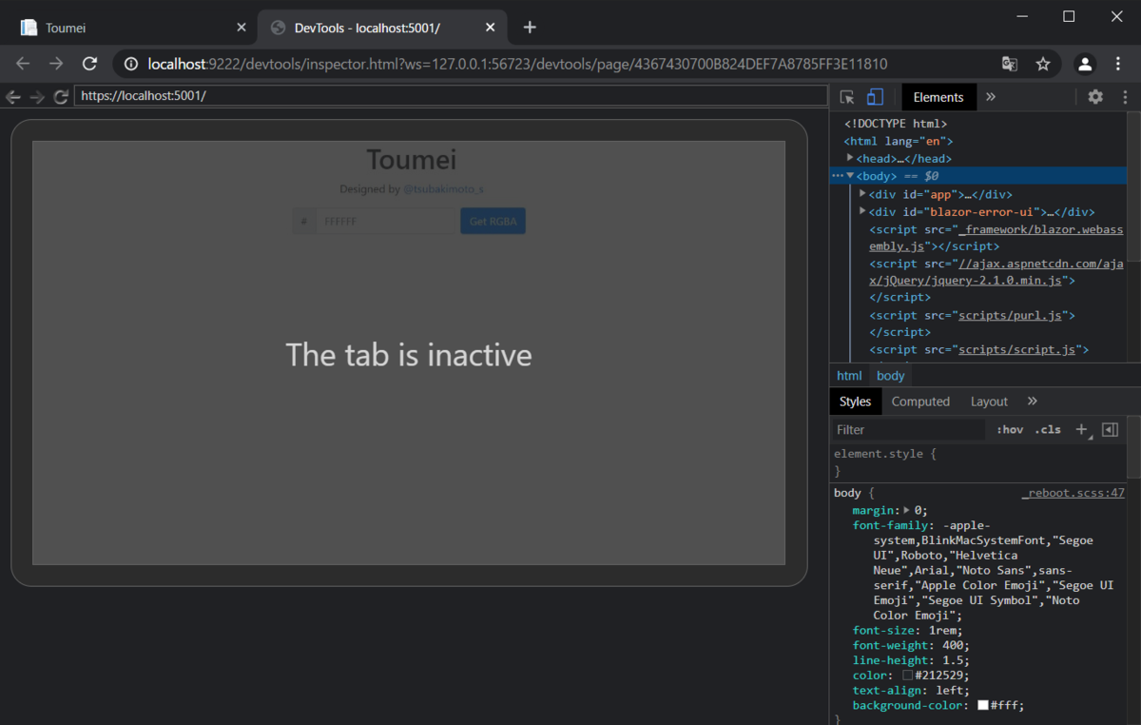The width and height of the screenshot is (1141, 725).
Task: Open the more panels chevron menu
Action: pyautogui.click(x=991, y=96)
